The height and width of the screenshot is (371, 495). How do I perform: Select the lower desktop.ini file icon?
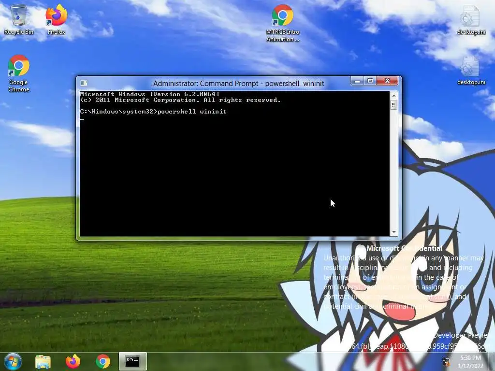pos(471,71)
